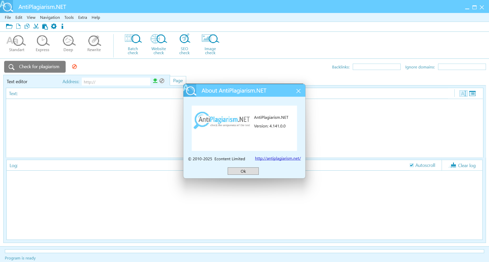The width and height of the screenshot is (489, 262).
Task: Click into the Ignore domains field
Action: coord(462,67)
